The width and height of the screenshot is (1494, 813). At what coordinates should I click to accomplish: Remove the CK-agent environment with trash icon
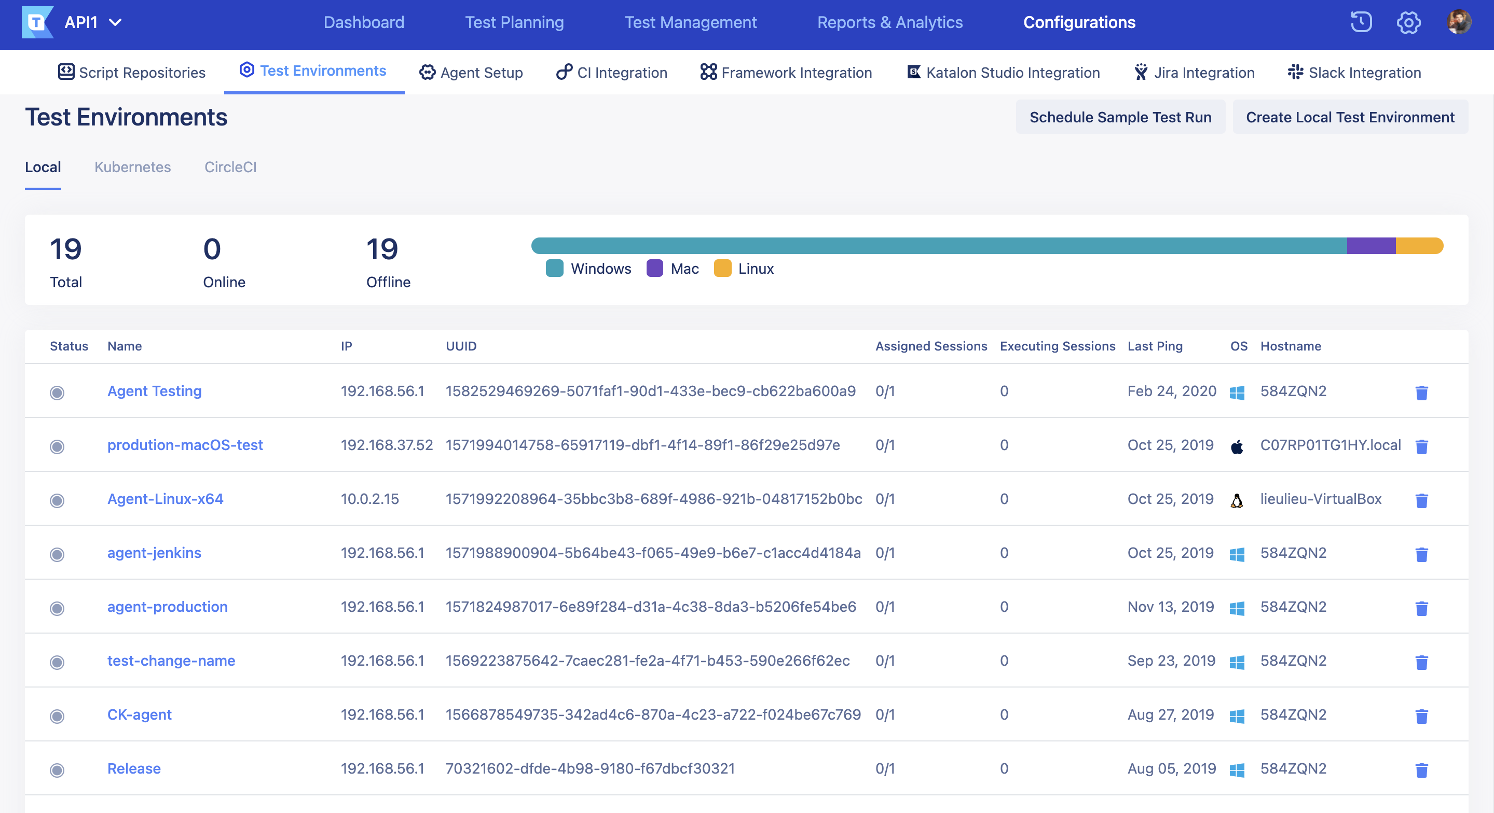(x=1421, y=716)
